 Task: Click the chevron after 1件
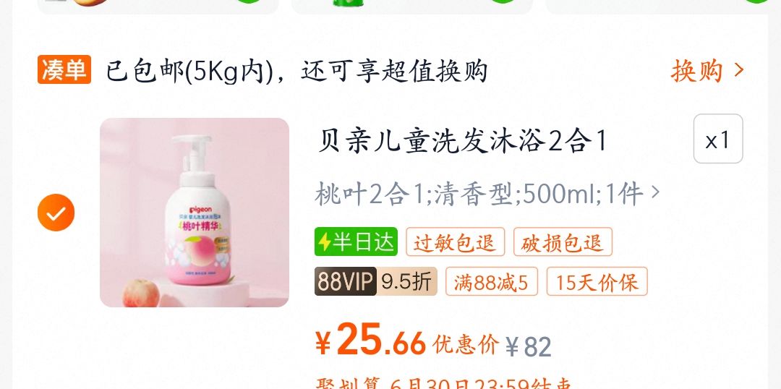coord(655,192)
